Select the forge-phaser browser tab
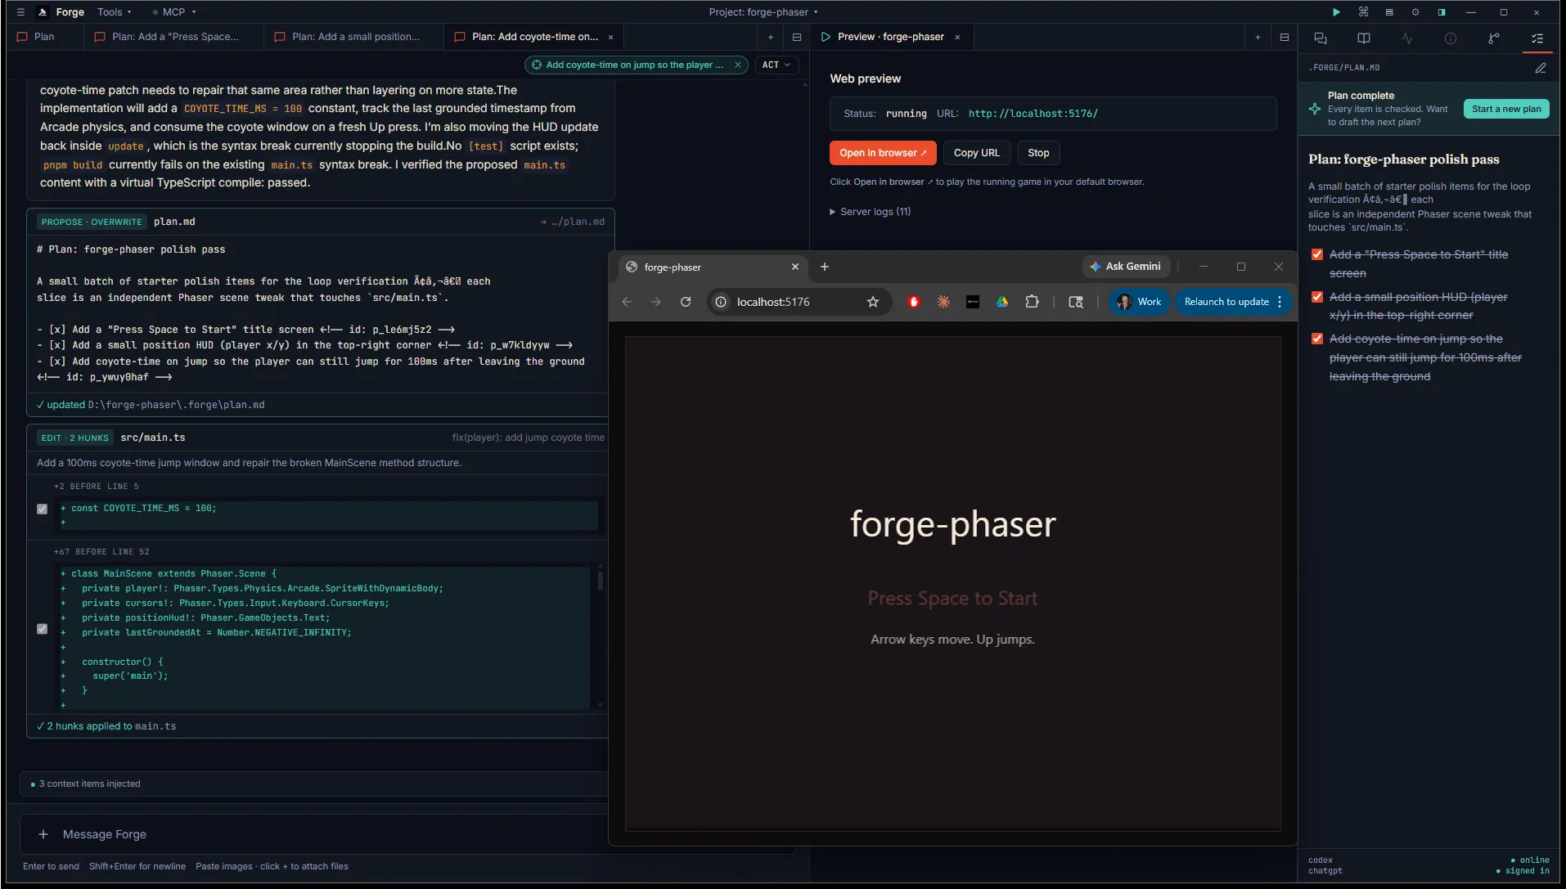1566x889 pixels. (x=712, y=267)
